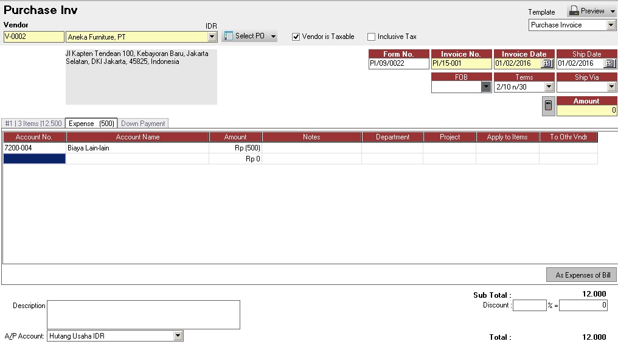
Task: Click the Preview printer icon
Action: (x=574, y=11)
